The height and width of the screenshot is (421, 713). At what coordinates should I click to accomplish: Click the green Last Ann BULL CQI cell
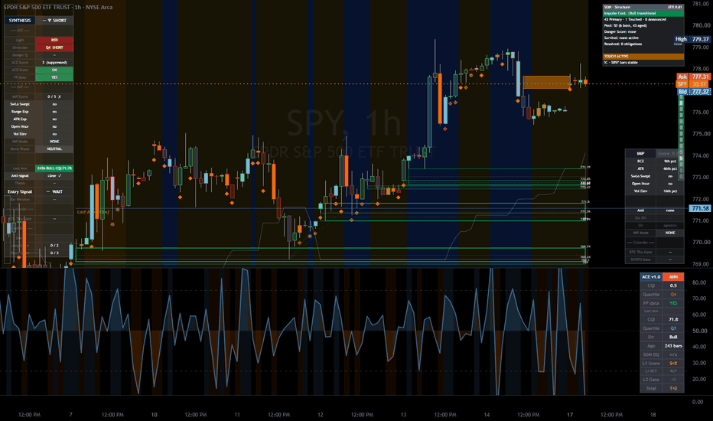[54, 168]
